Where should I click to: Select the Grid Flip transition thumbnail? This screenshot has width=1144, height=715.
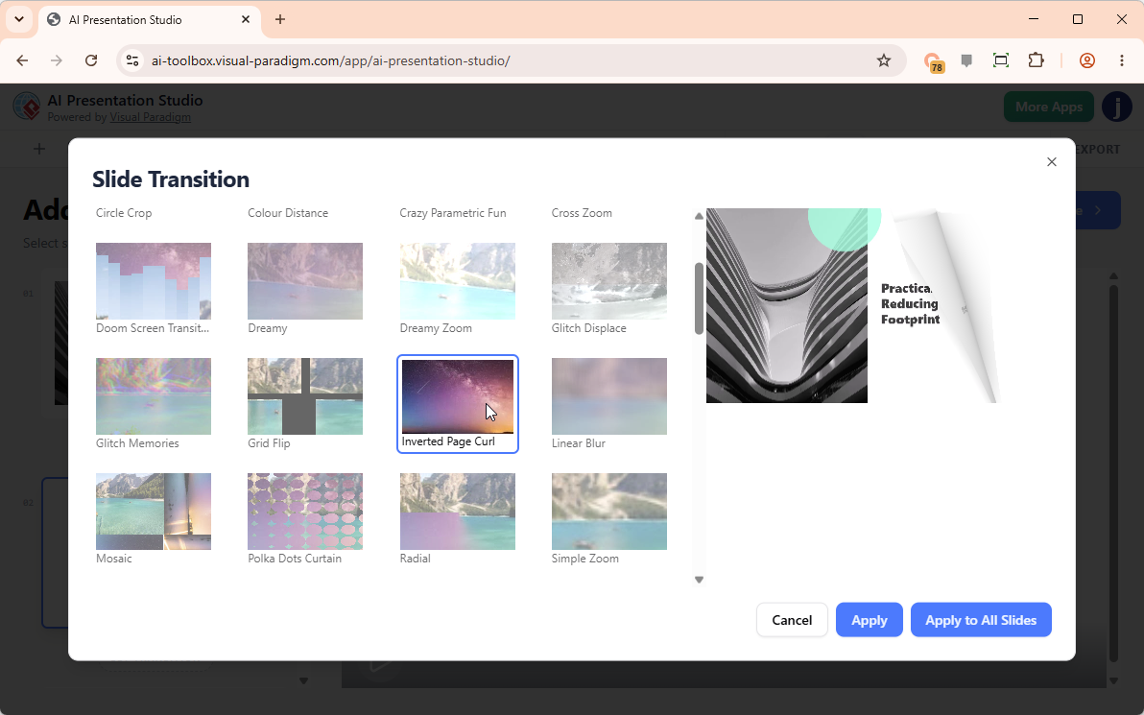(x=305, y=396)
